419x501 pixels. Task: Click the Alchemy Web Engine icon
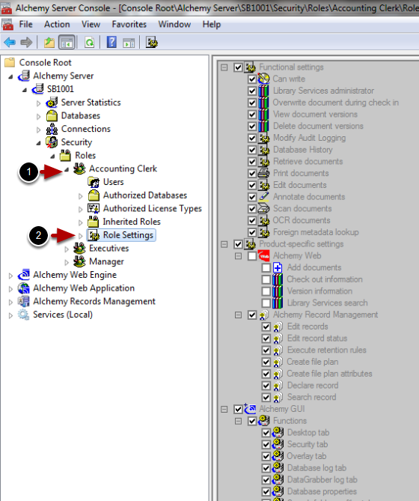24,274
